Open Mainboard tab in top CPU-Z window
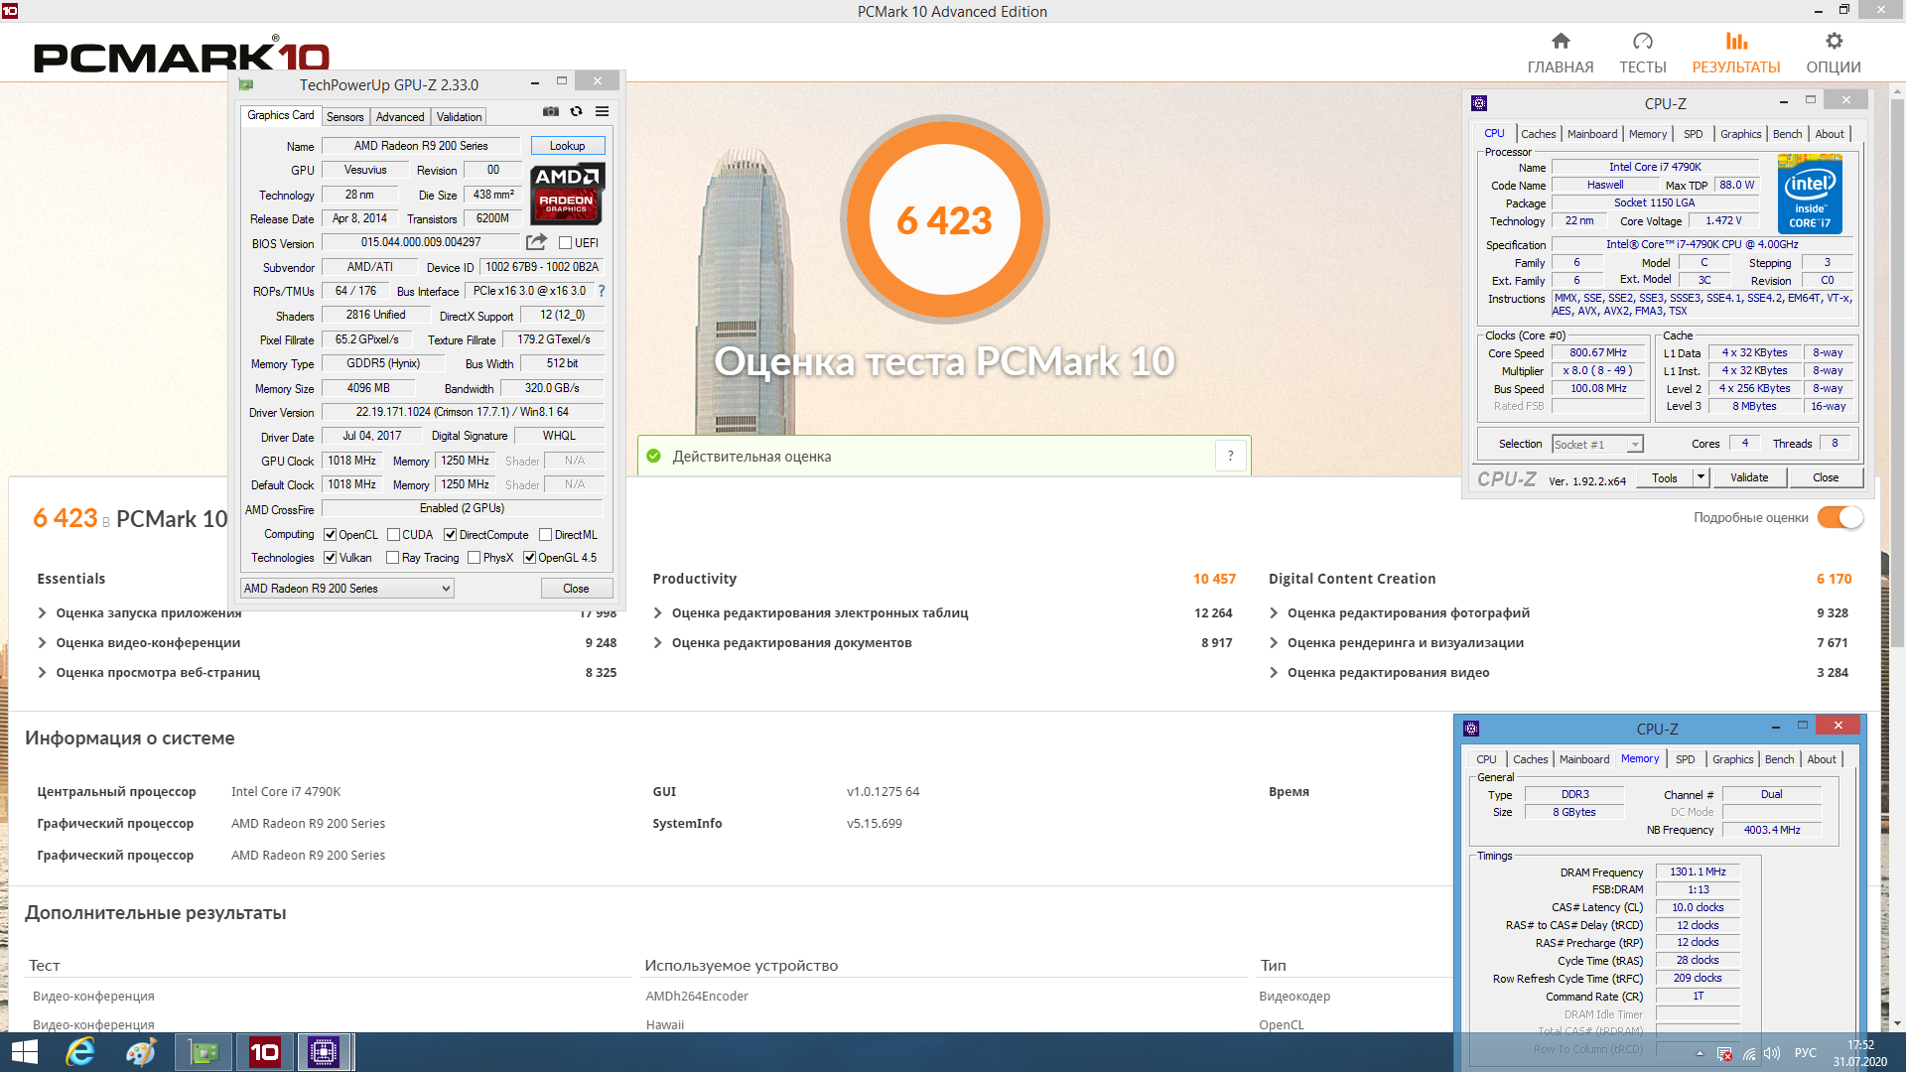This screenshot has width=1906, height=1072. click(1592, 134)
